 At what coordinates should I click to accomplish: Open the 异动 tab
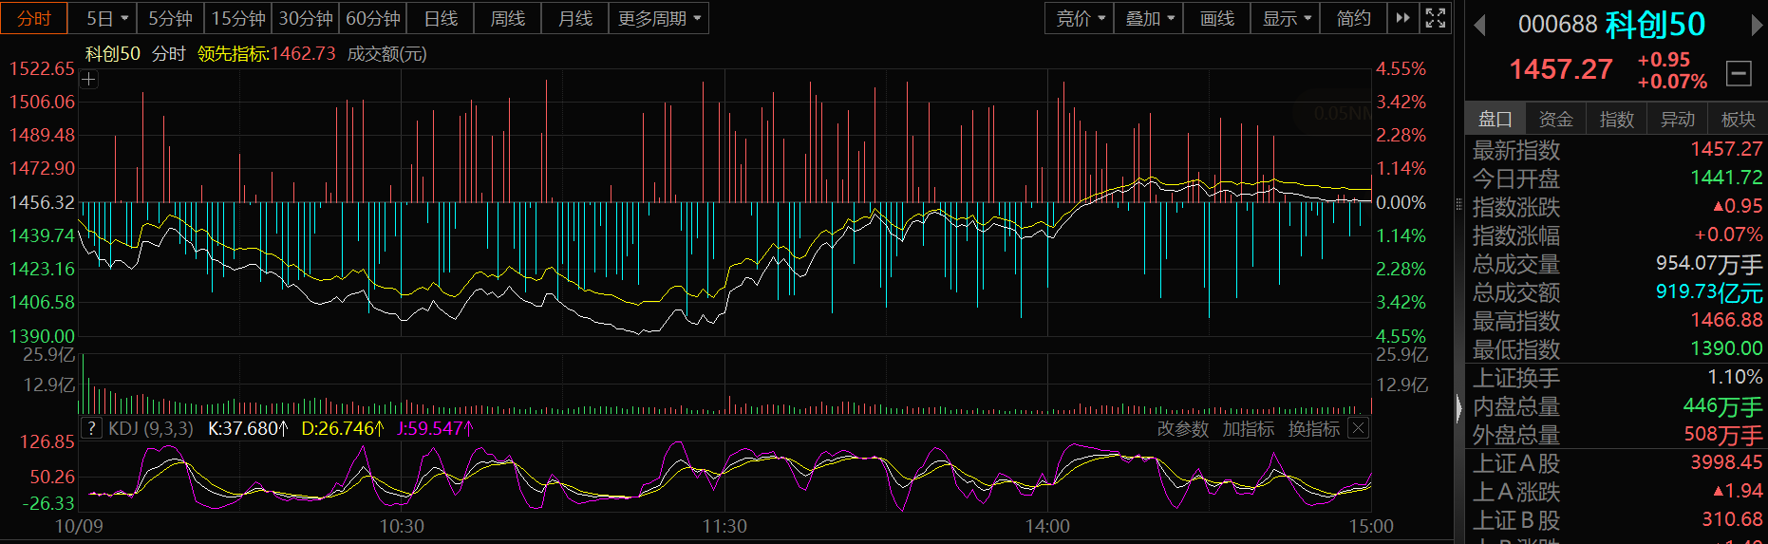click(1678, 119)
